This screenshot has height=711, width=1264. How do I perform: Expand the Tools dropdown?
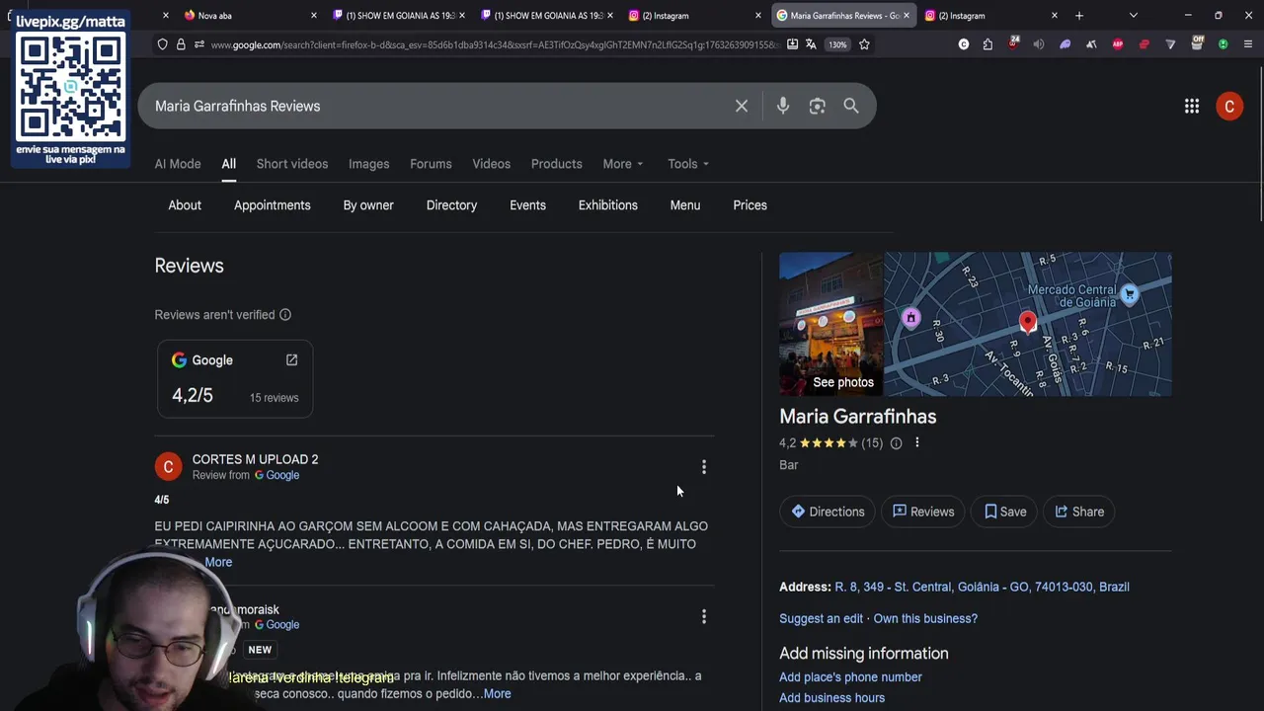tap(688, 164)
